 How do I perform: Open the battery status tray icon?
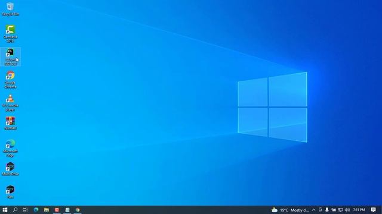click(x=334, y=210)
